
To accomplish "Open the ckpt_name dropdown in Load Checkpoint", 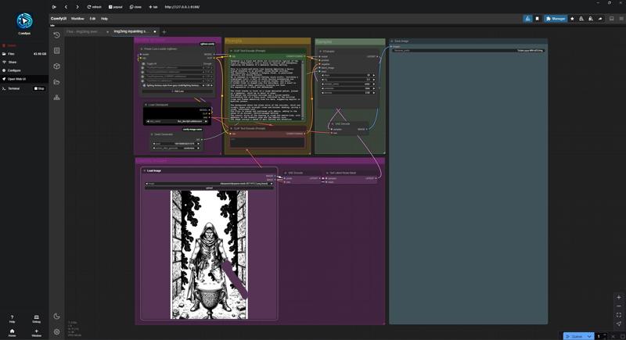I will pyautogui.click(x=178, y=121).
